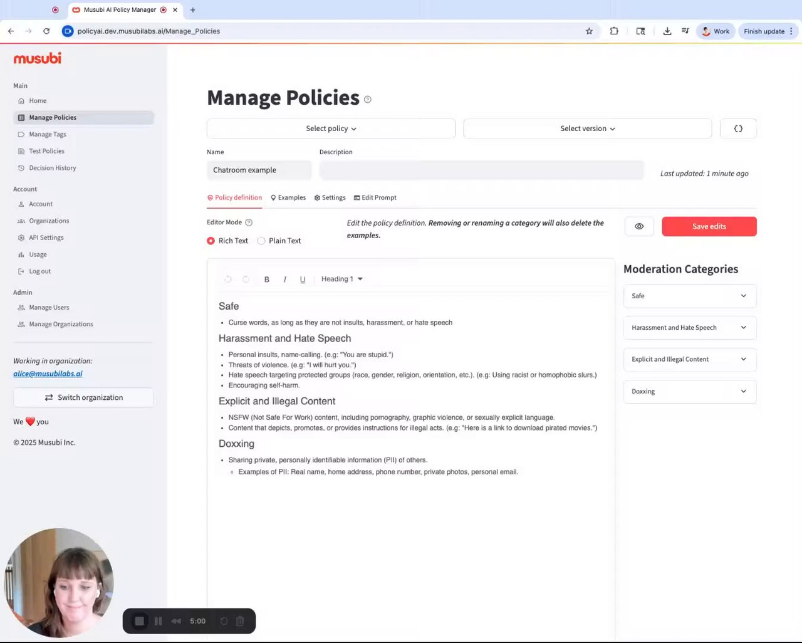
Task: Click the browser address bar URL
Action: [x=148, y=31]
